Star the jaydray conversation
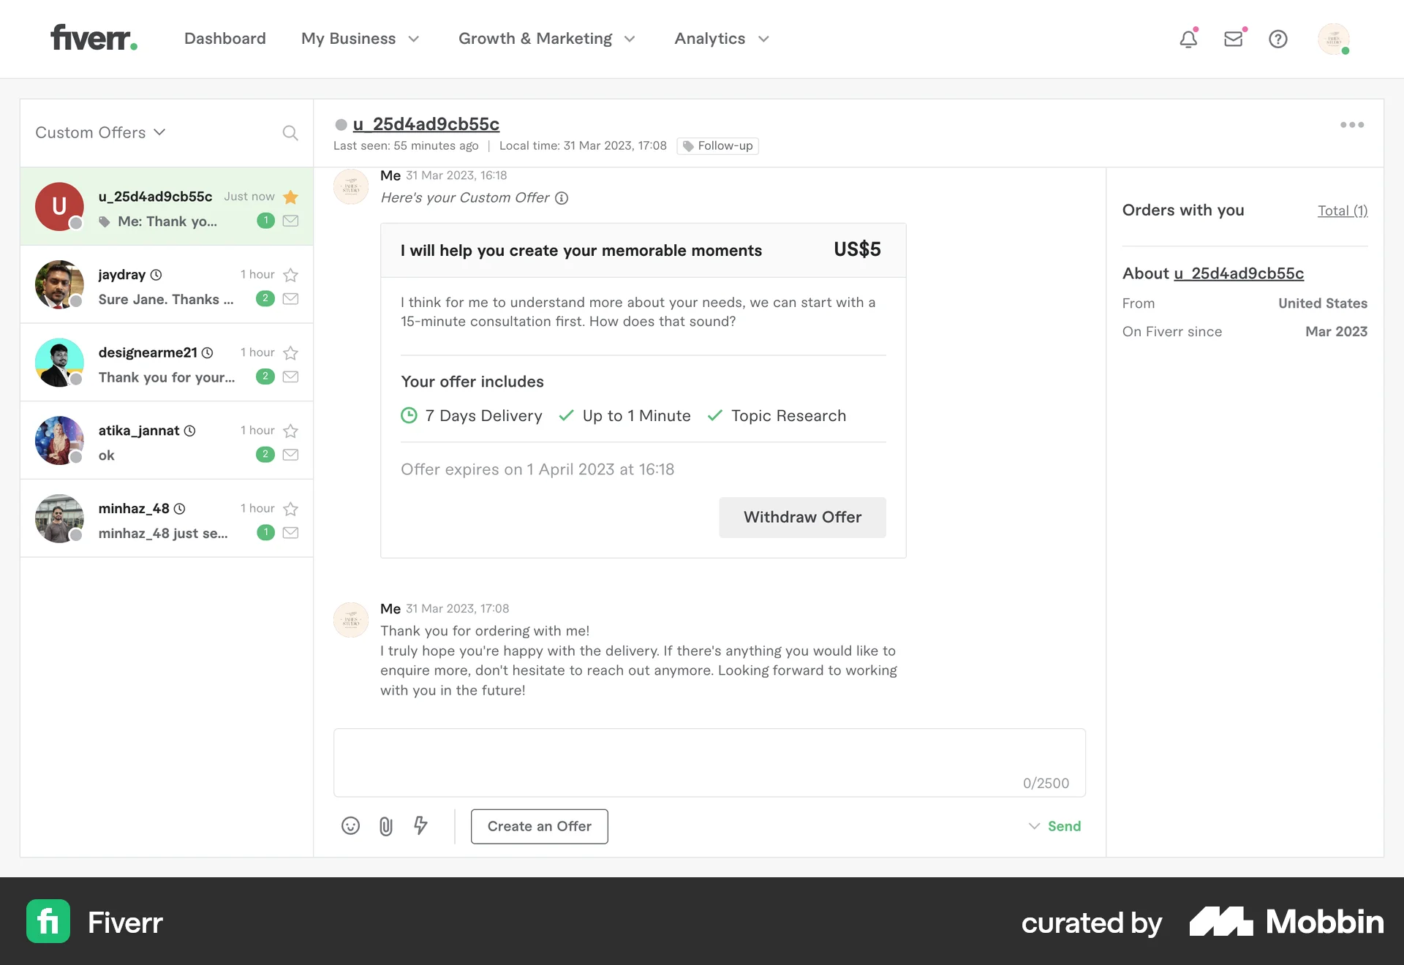This screenshot has width=1404, height=965. 290,275
